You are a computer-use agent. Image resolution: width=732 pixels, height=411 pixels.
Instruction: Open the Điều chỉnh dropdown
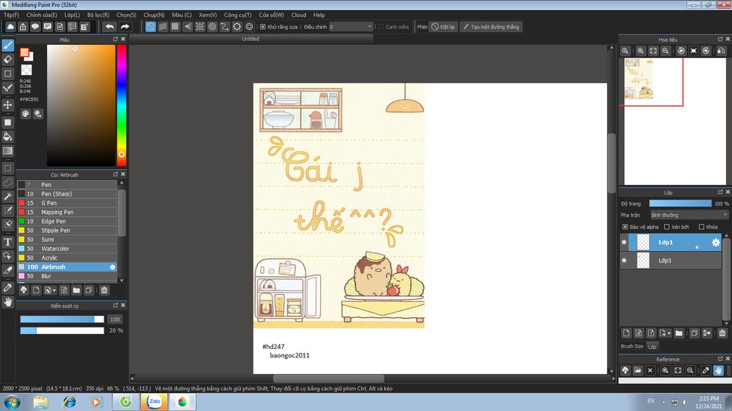tap(350, 26)
